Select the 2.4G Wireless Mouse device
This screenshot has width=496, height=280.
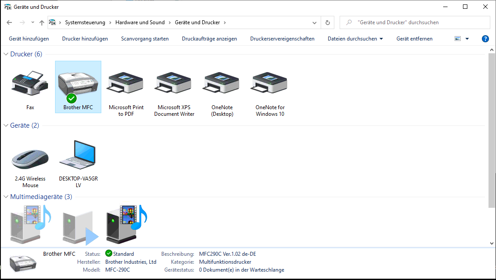click(30, 159)
